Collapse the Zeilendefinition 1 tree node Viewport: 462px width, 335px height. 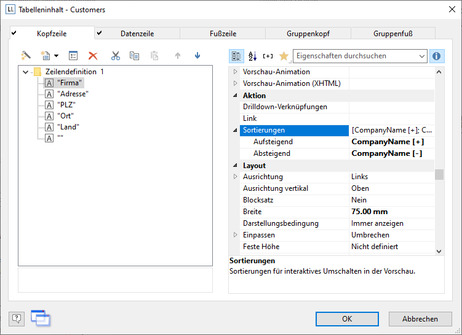pyautogui.click(x=25, y=72)
